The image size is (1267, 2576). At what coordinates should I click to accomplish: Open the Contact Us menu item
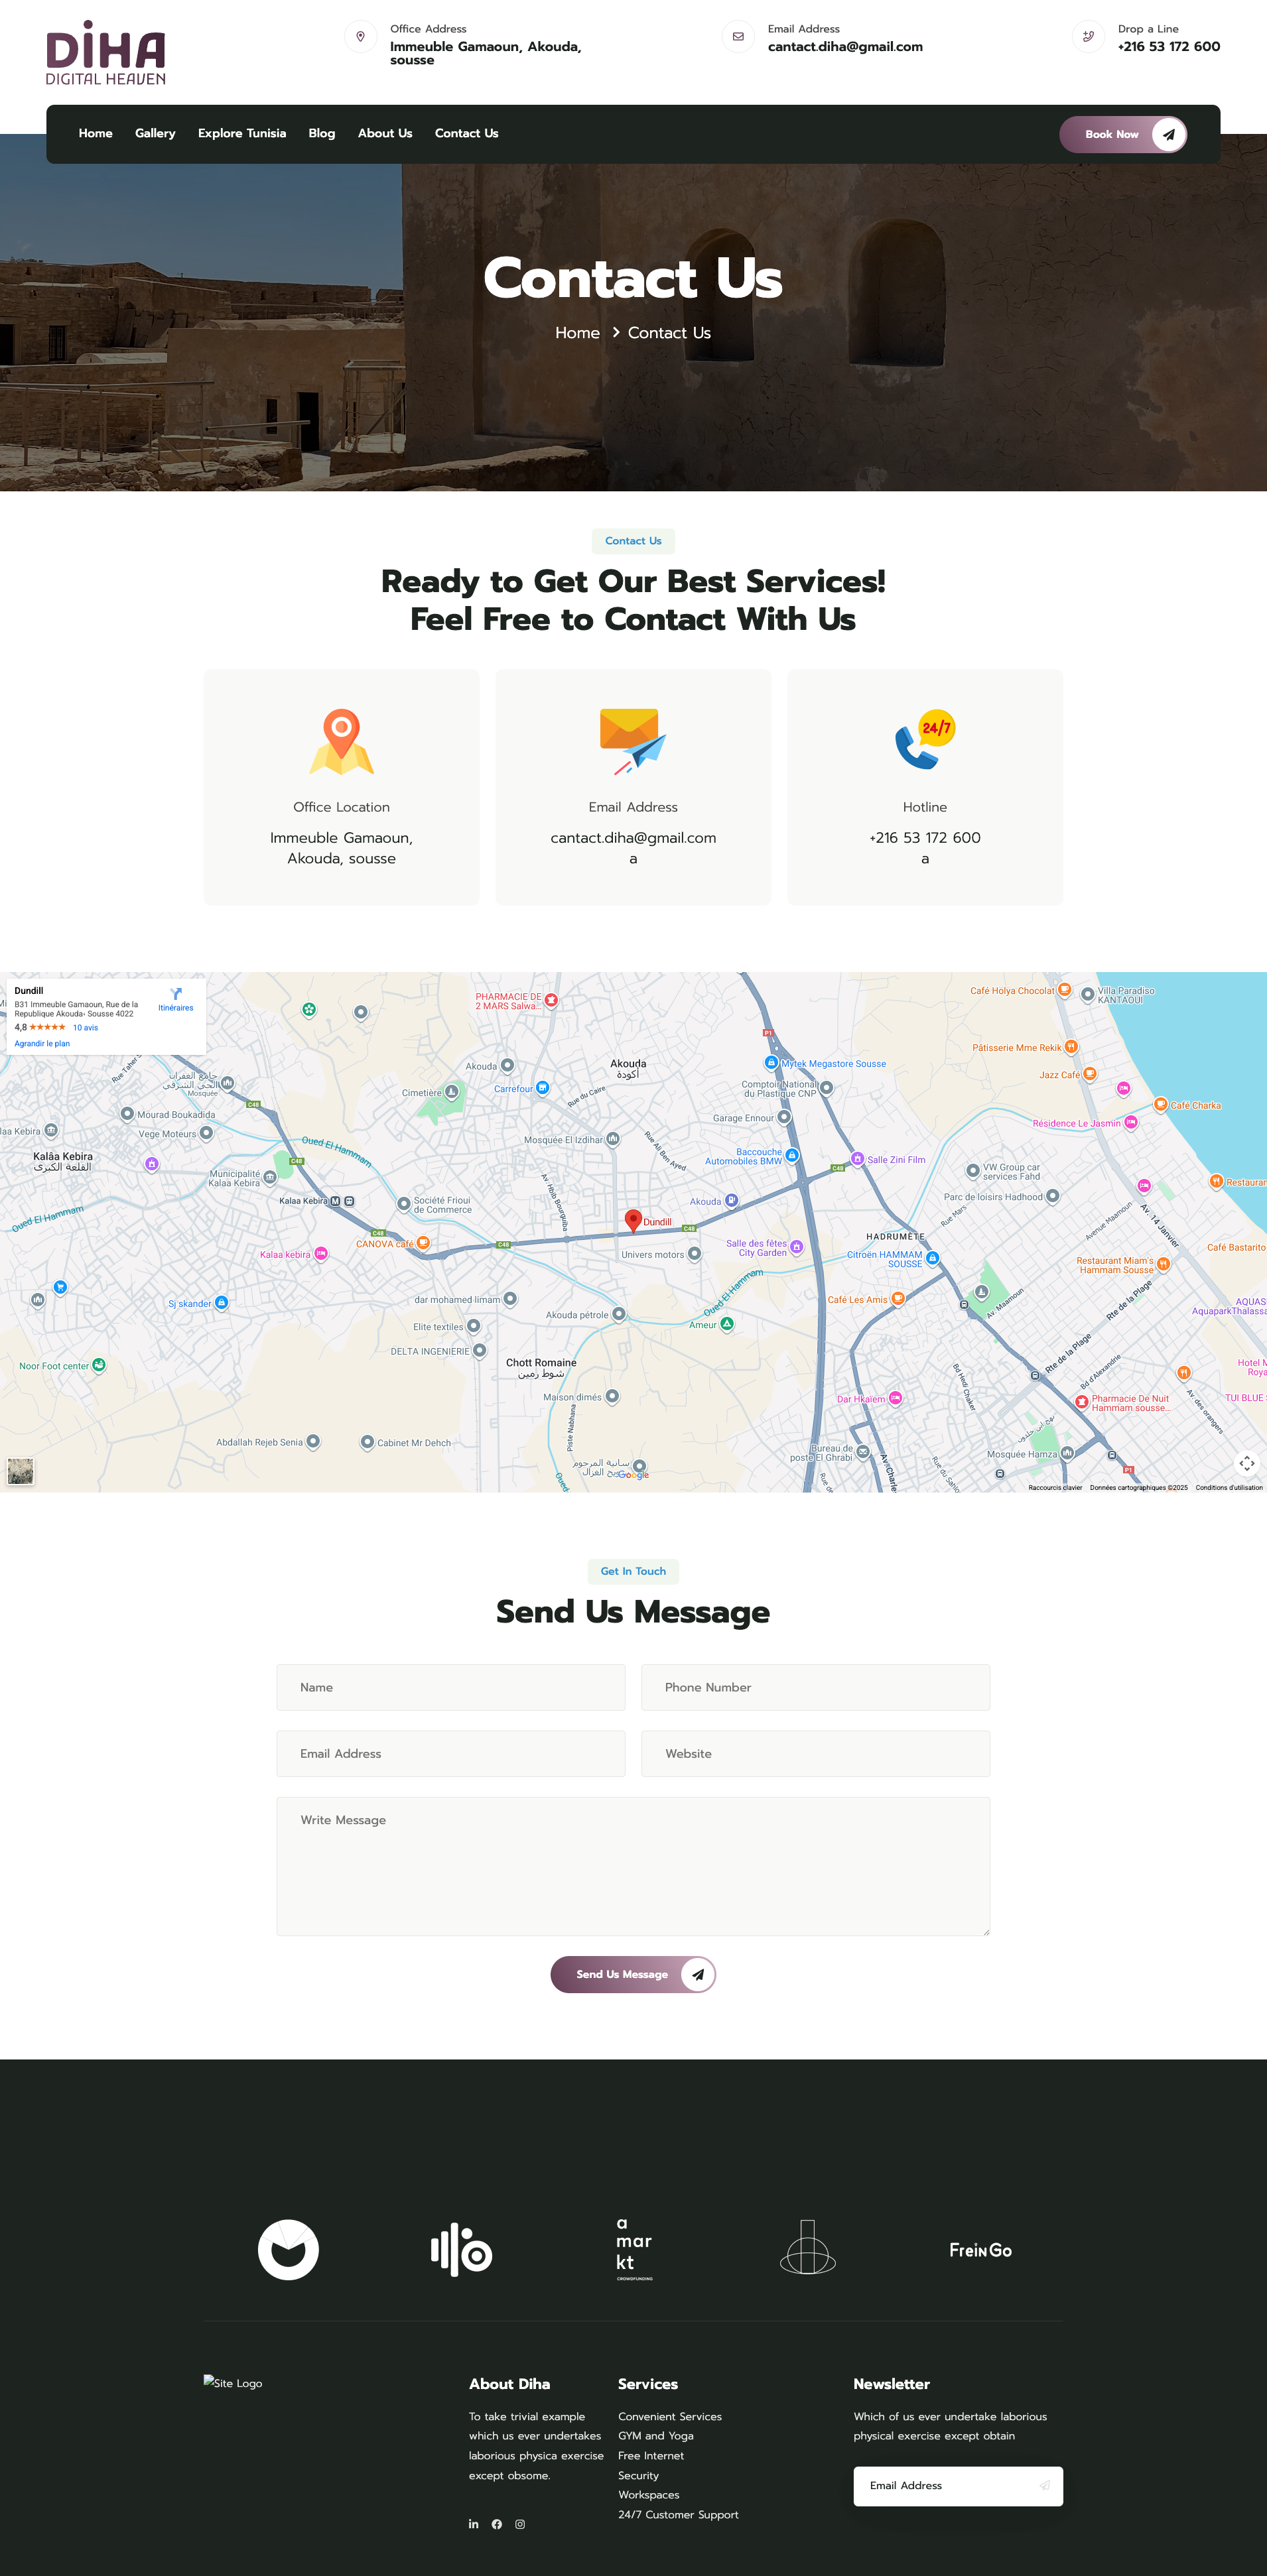(x=466, y=133)
